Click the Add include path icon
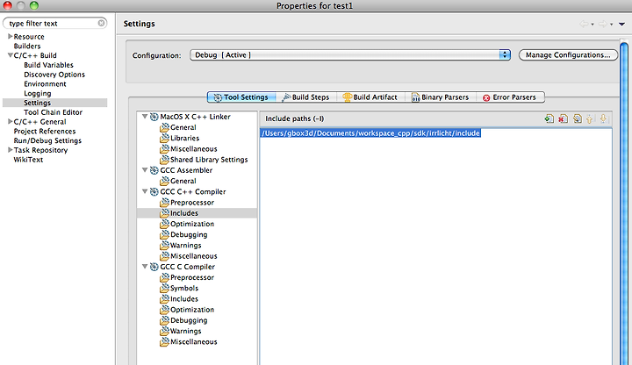Viewport: 632px width, 365px height. [x=549, y=118]
